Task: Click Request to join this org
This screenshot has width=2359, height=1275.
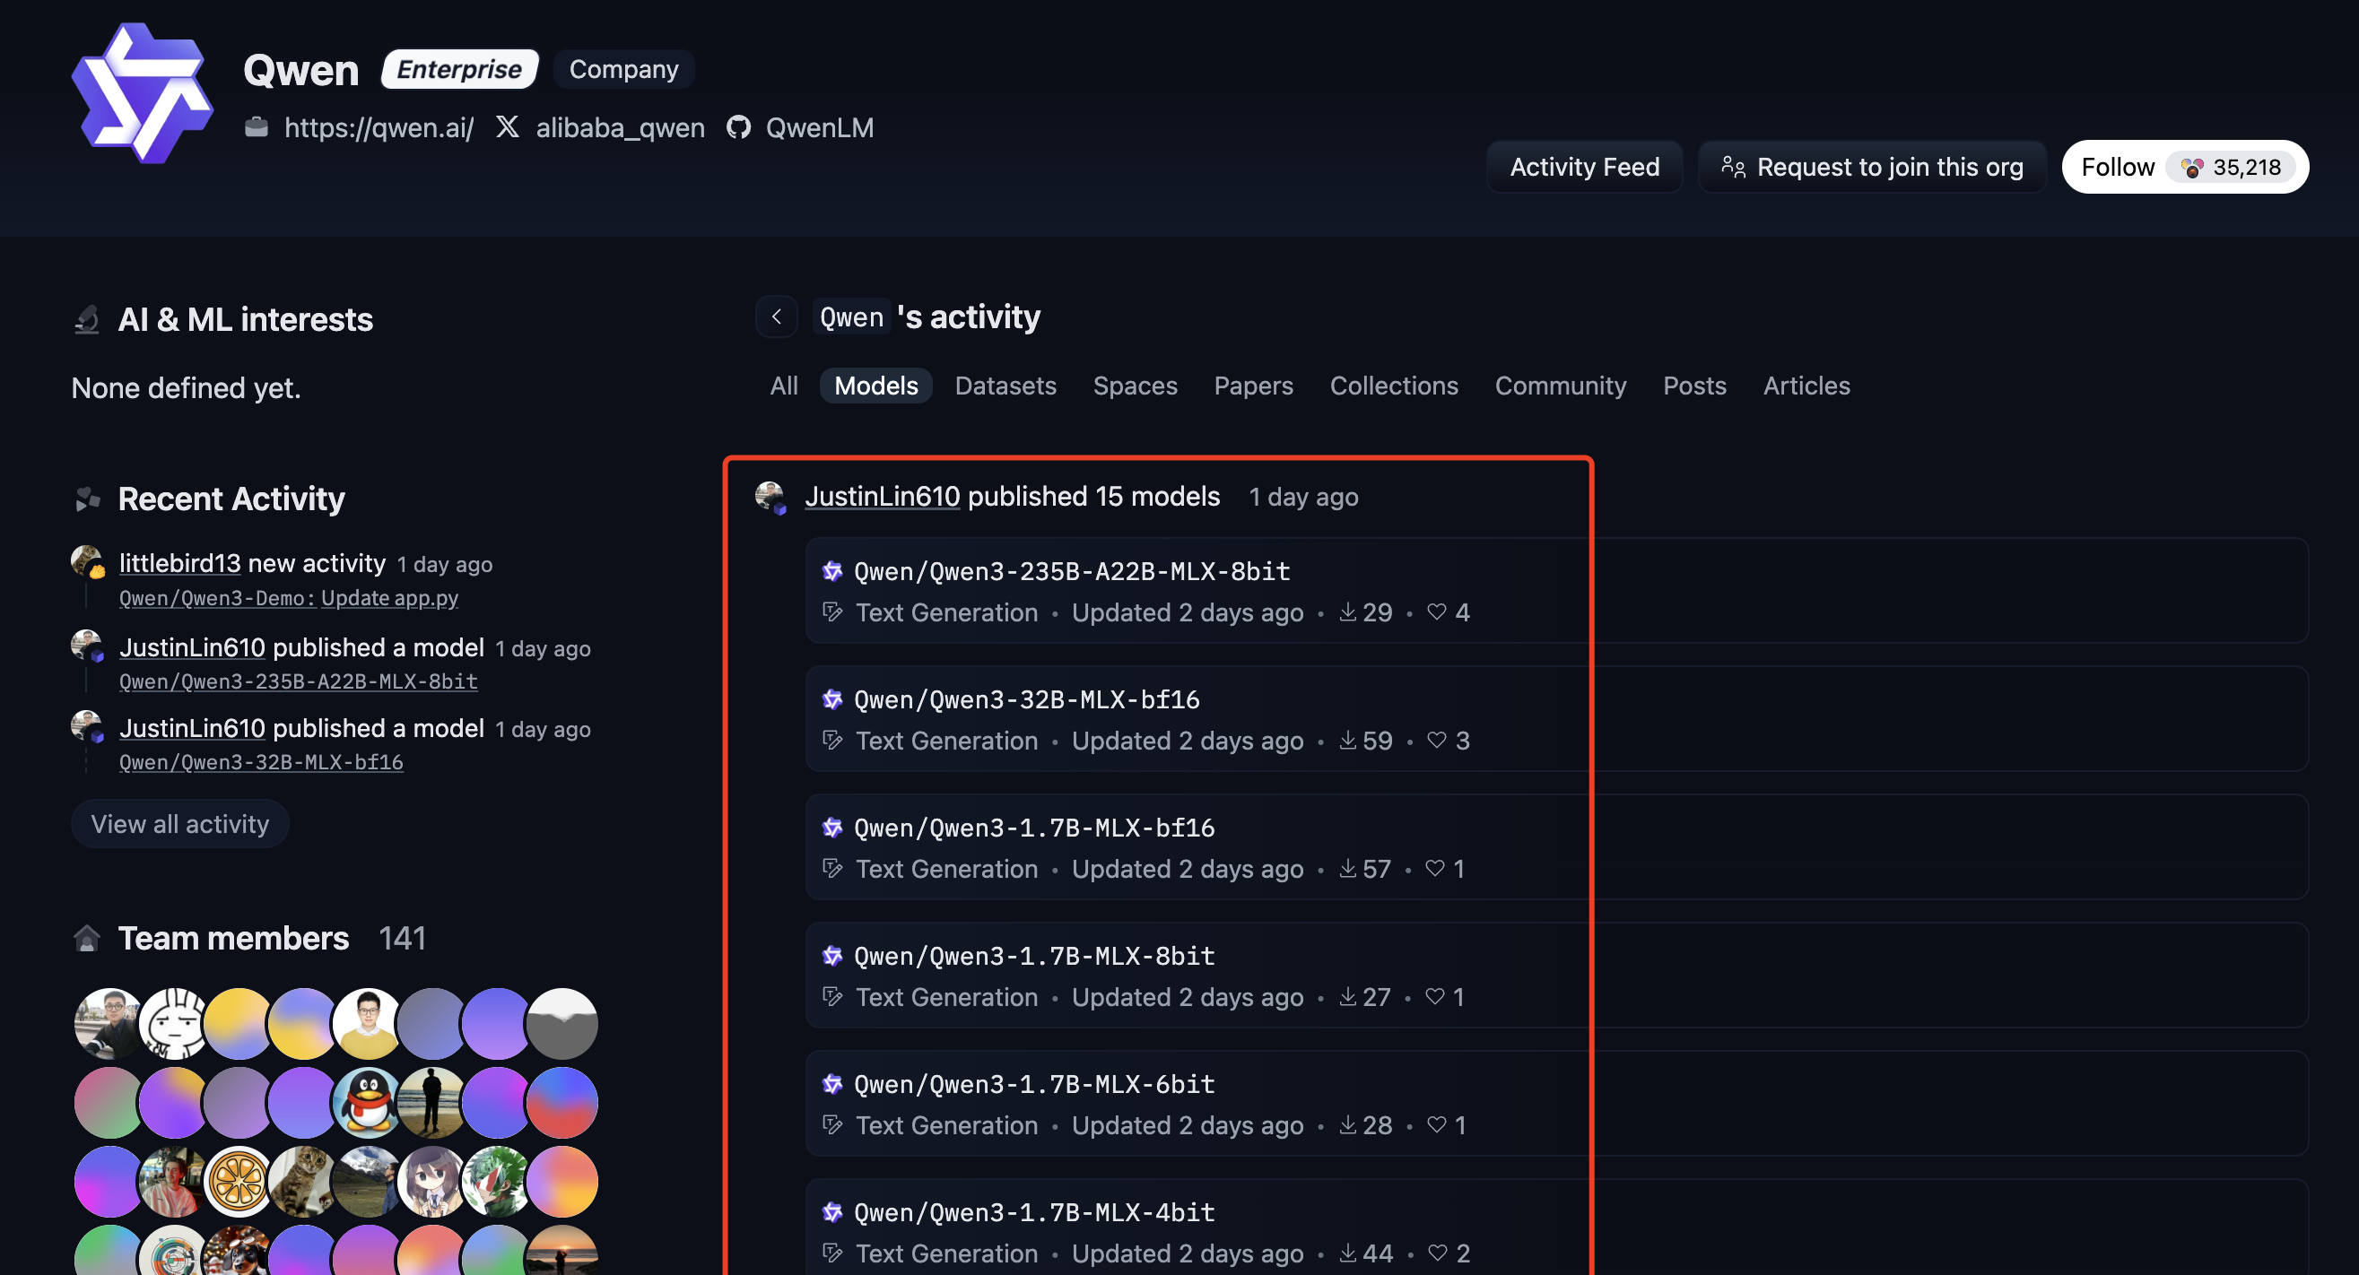Action: click(1872, 167)
